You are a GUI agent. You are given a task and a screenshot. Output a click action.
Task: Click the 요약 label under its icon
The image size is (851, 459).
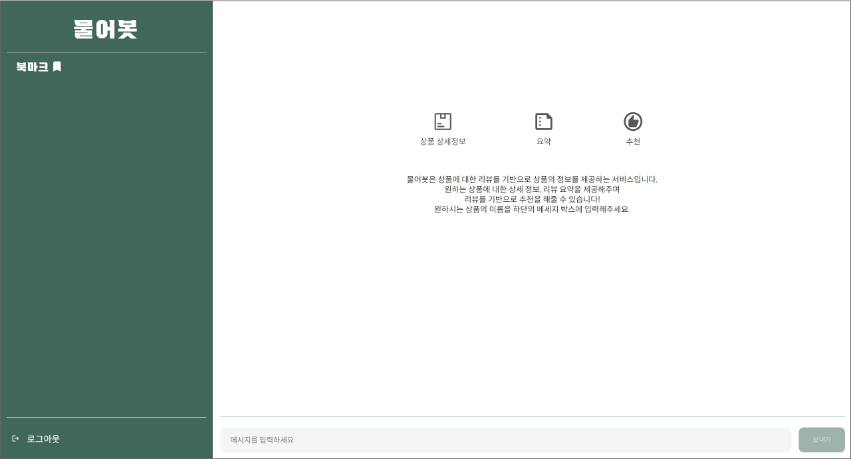[544, 141]
